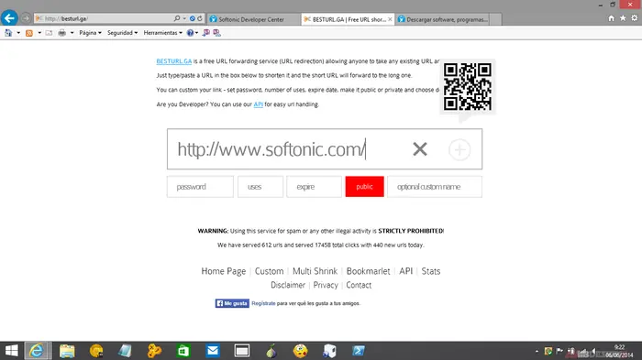642x360 pixels.
Task: Click the QR code image
Action: (x=467, y=87)
